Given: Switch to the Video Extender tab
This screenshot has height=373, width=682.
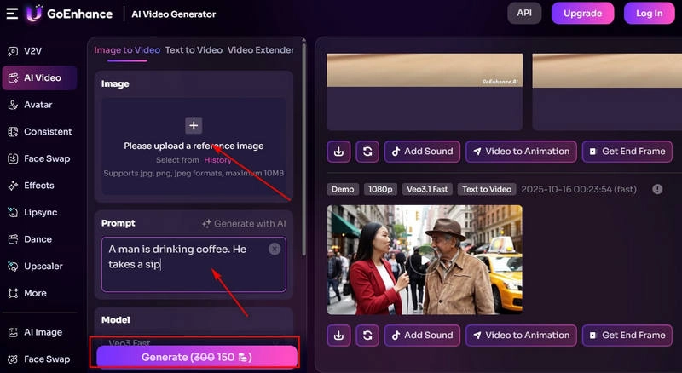Looking at the screenshot, I should point(261,50).
